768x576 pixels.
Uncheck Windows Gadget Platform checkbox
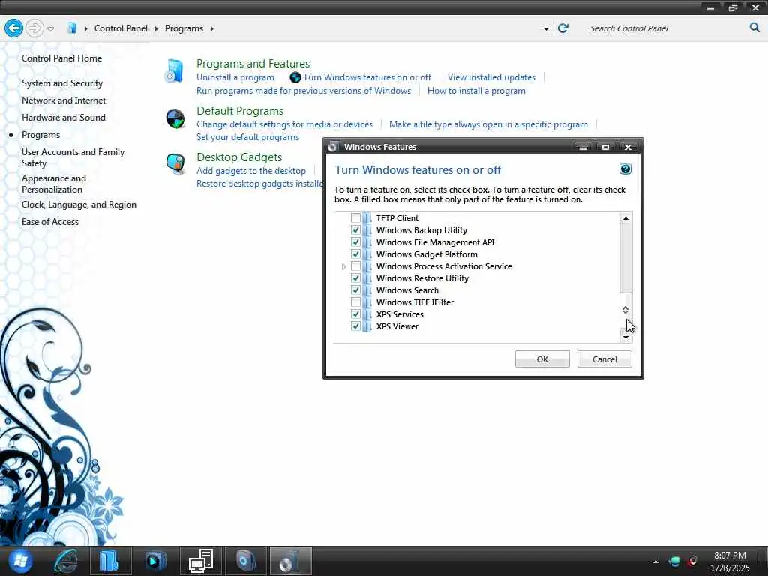pyautogui.click(x=355, y=254)
